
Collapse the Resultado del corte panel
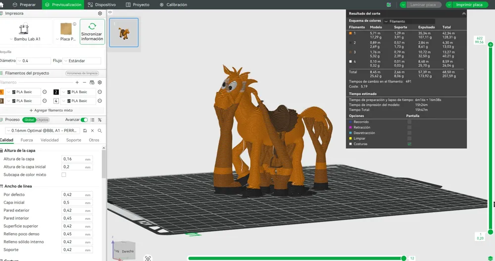[x=464, y=13]
